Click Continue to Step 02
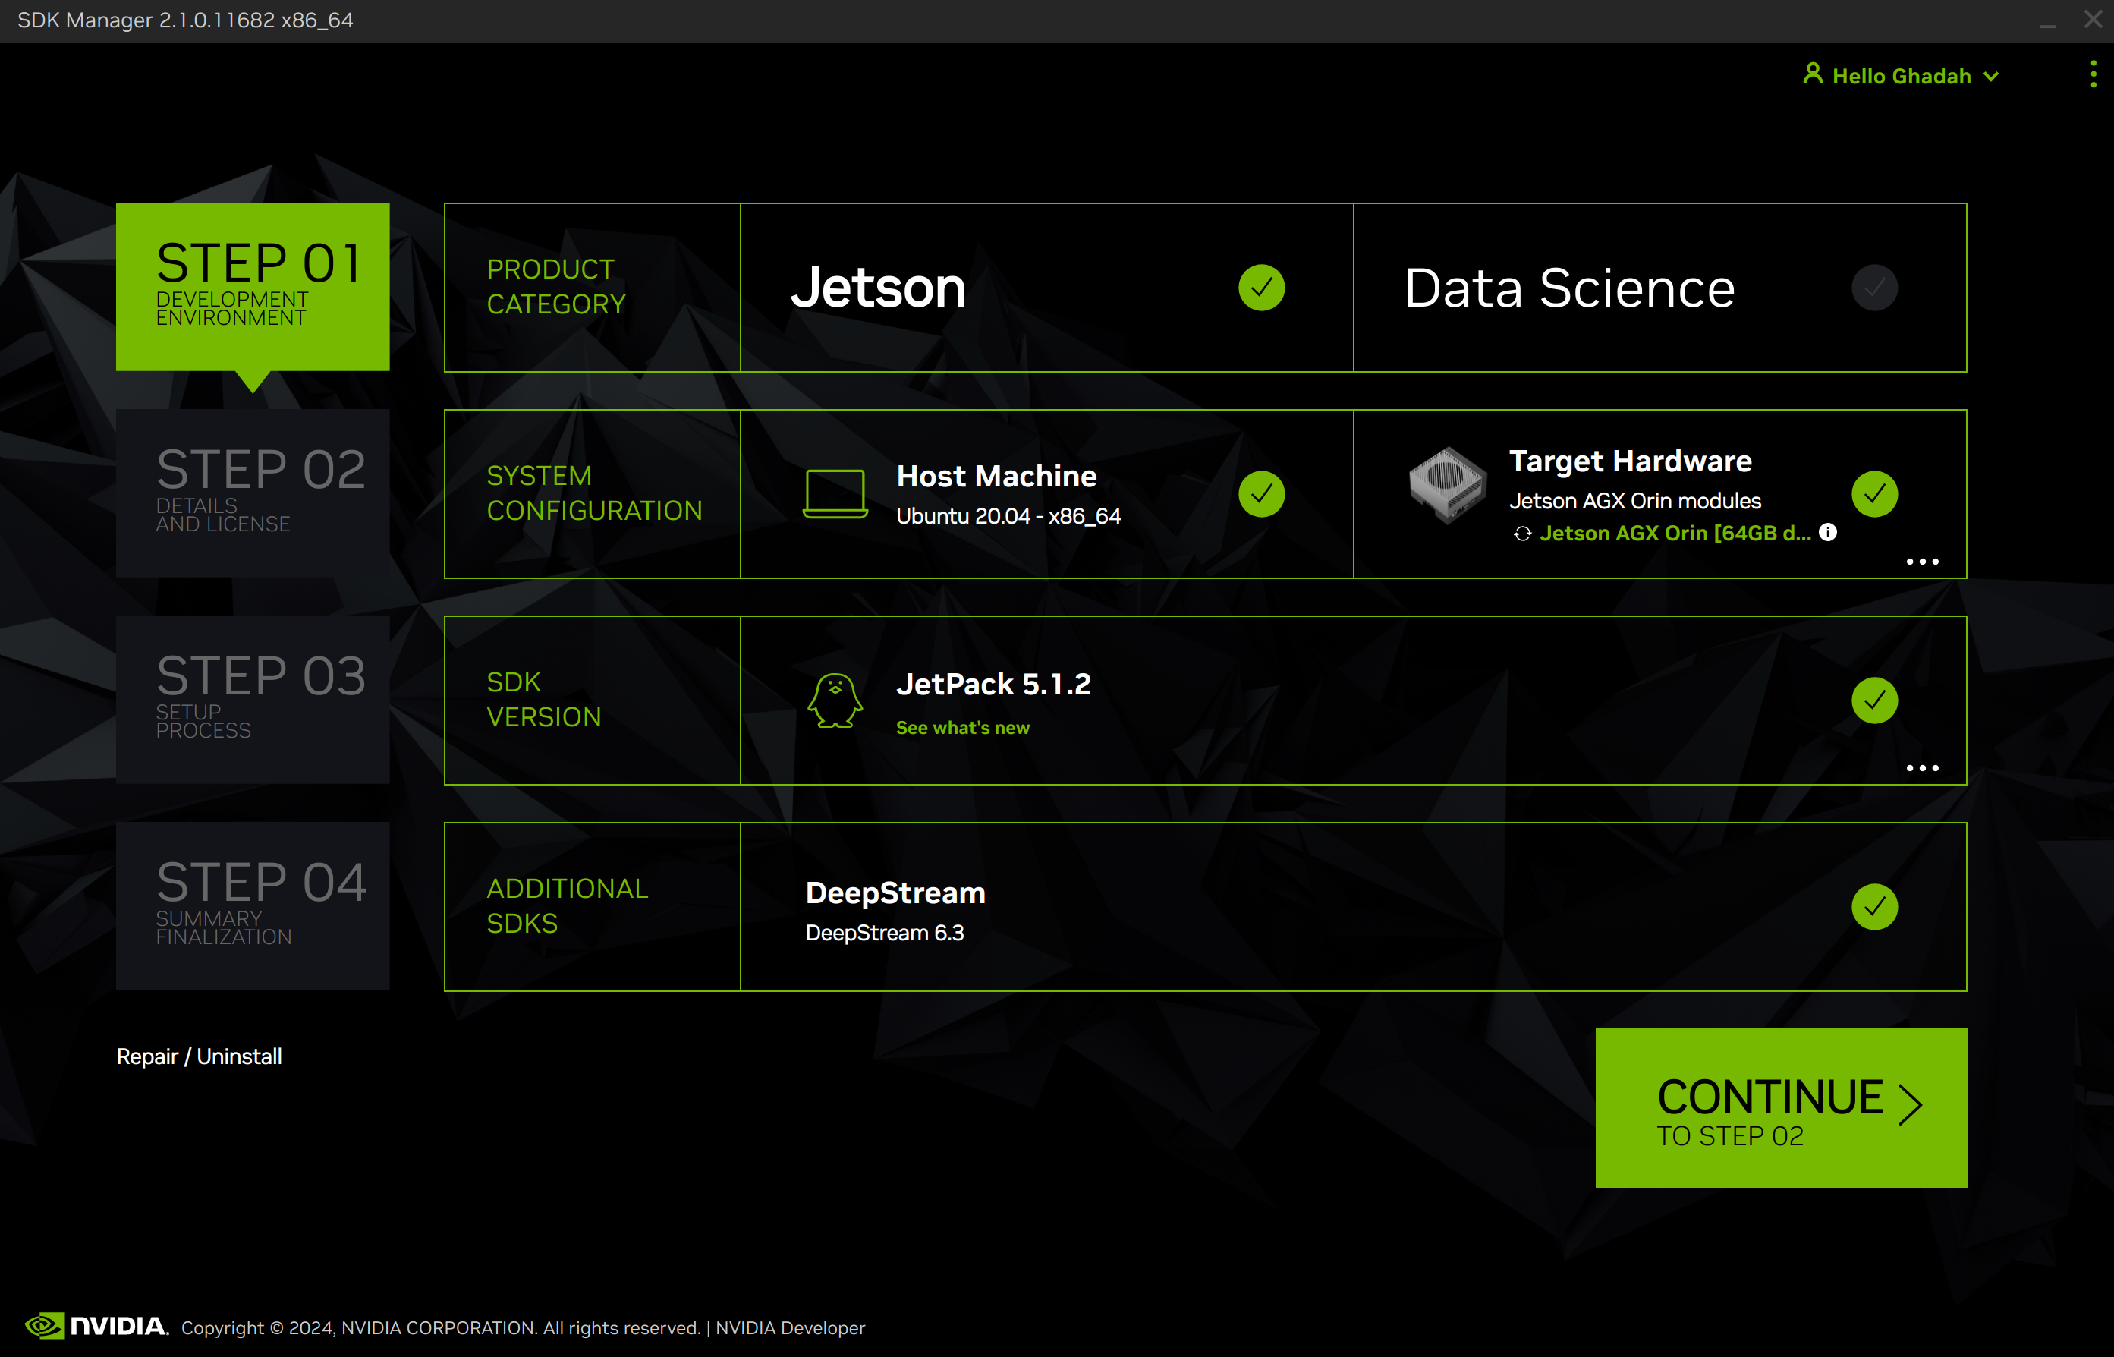The height and width of the screenshot is (1357, 2114). coord(1780,1109)
